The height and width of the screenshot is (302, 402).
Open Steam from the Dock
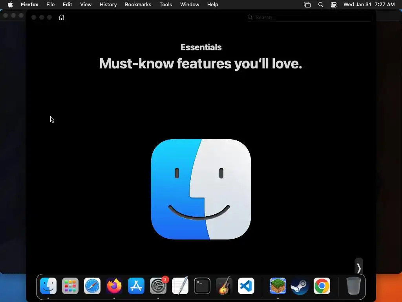[300, 286]
